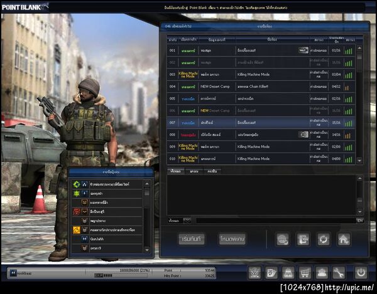Open the community people icon in bottom bar
Screen dimensions: 377x294
322,273
